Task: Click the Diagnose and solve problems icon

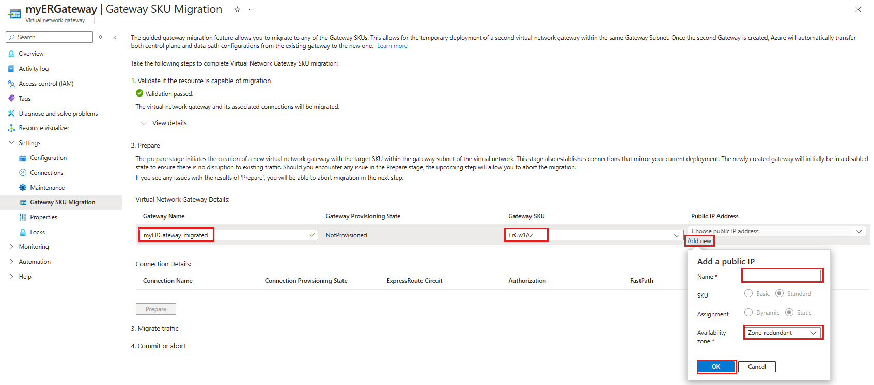Action: pyautogui.click(x=11, y=114)
